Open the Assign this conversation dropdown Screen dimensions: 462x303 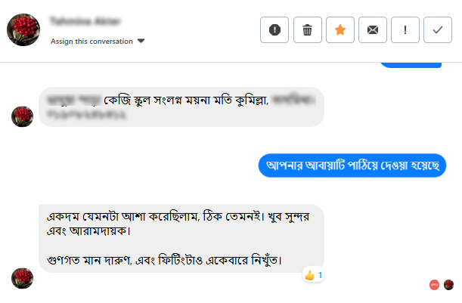pyautogui.click(x=91, y=42)
